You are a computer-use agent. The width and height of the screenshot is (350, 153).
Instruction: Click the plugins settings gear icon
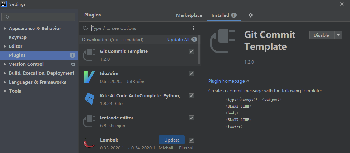251,15
